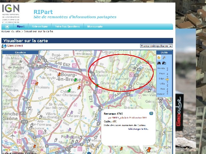Viewport: 206px width, 154px height.
Task: Go to the home page icon
Action: [7, 27]
